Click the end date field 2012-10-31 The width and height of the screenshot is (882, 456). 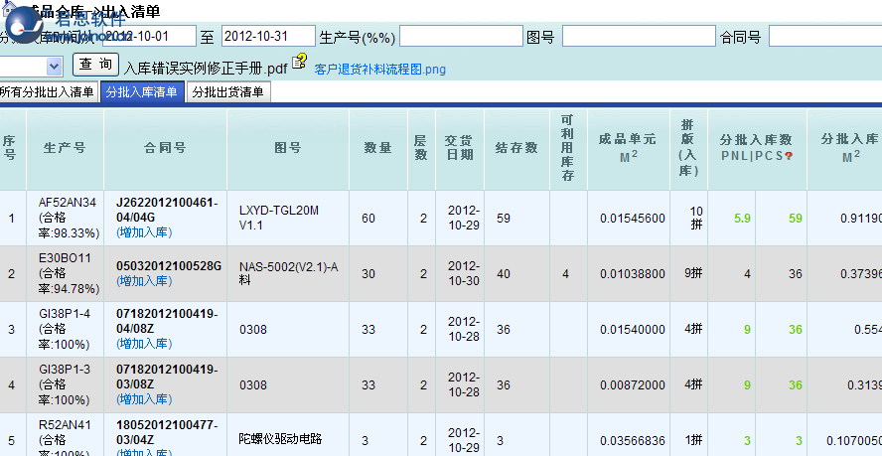point(268,36)
